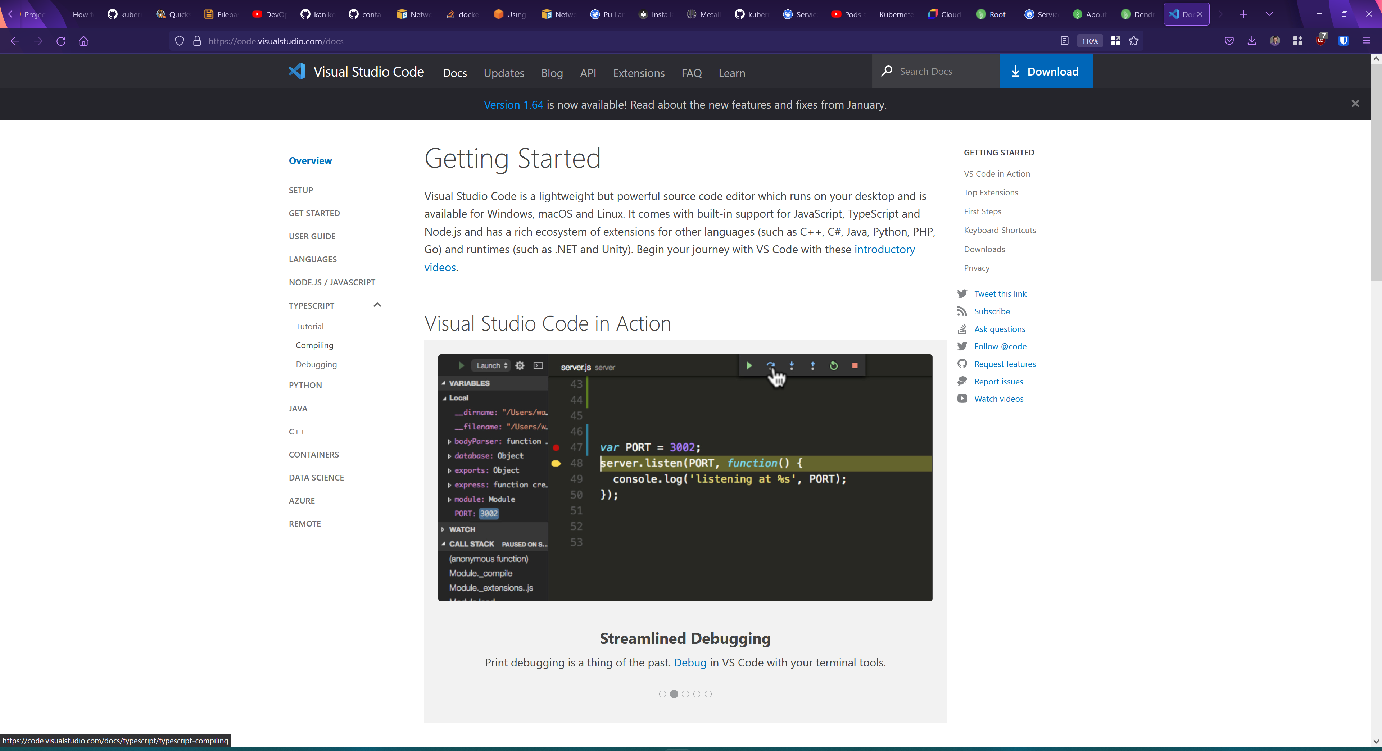Select the last carousel indicator dot
This screenshot has height=751, width=1382.
click(708, 693)
